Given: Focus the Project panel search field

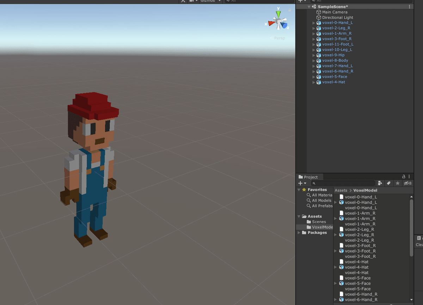Looking at the screenshot, I should click(x=343, y=183).
